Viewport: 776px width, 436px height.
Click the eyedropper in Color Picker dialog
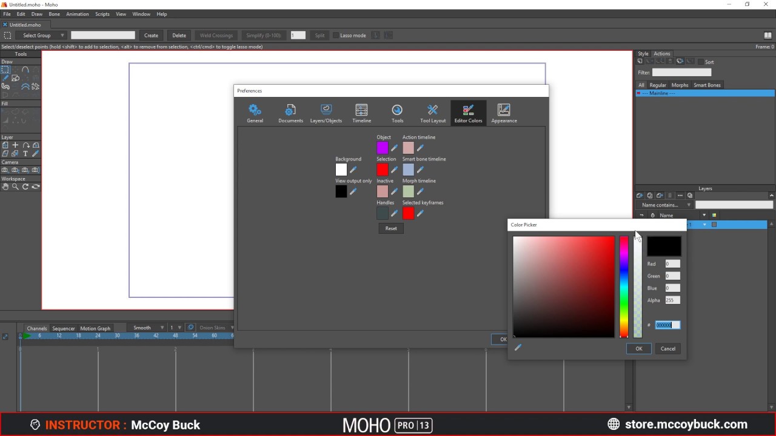point(518,348)
